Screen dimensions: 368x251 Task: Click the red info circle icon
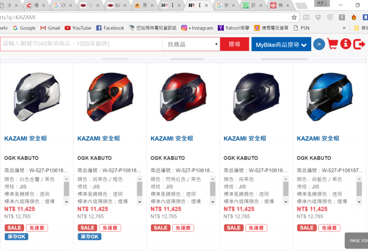click(x=346, y=44)
